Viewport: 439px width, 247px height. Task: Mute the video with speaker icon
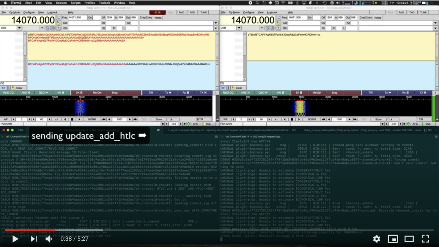49,239
